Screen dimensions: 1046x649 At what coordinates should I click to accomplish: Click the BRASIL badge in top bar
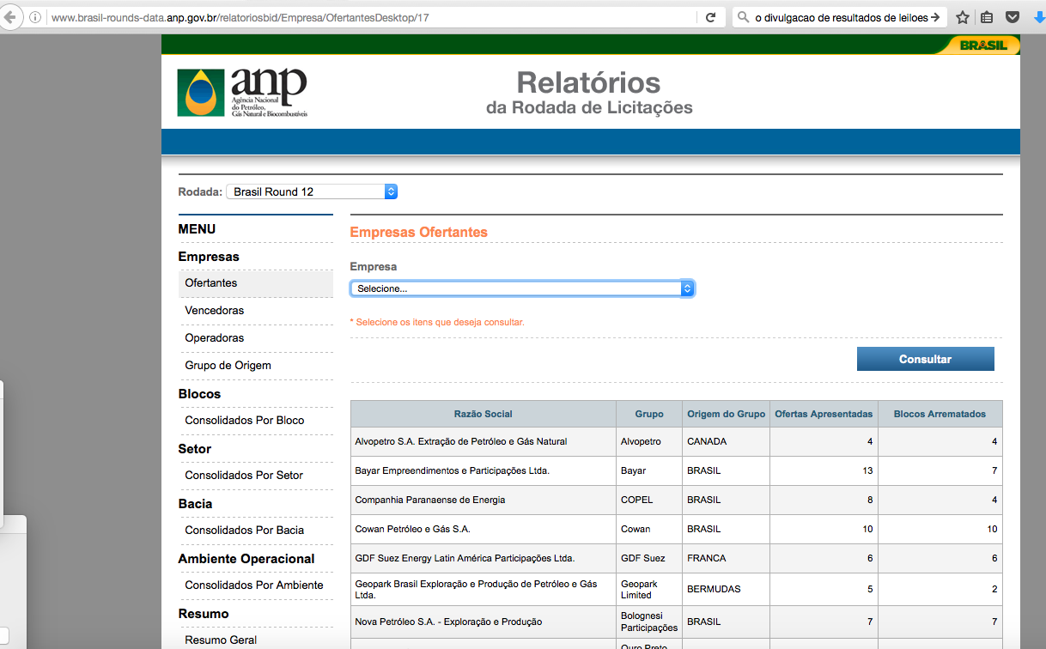983,45
